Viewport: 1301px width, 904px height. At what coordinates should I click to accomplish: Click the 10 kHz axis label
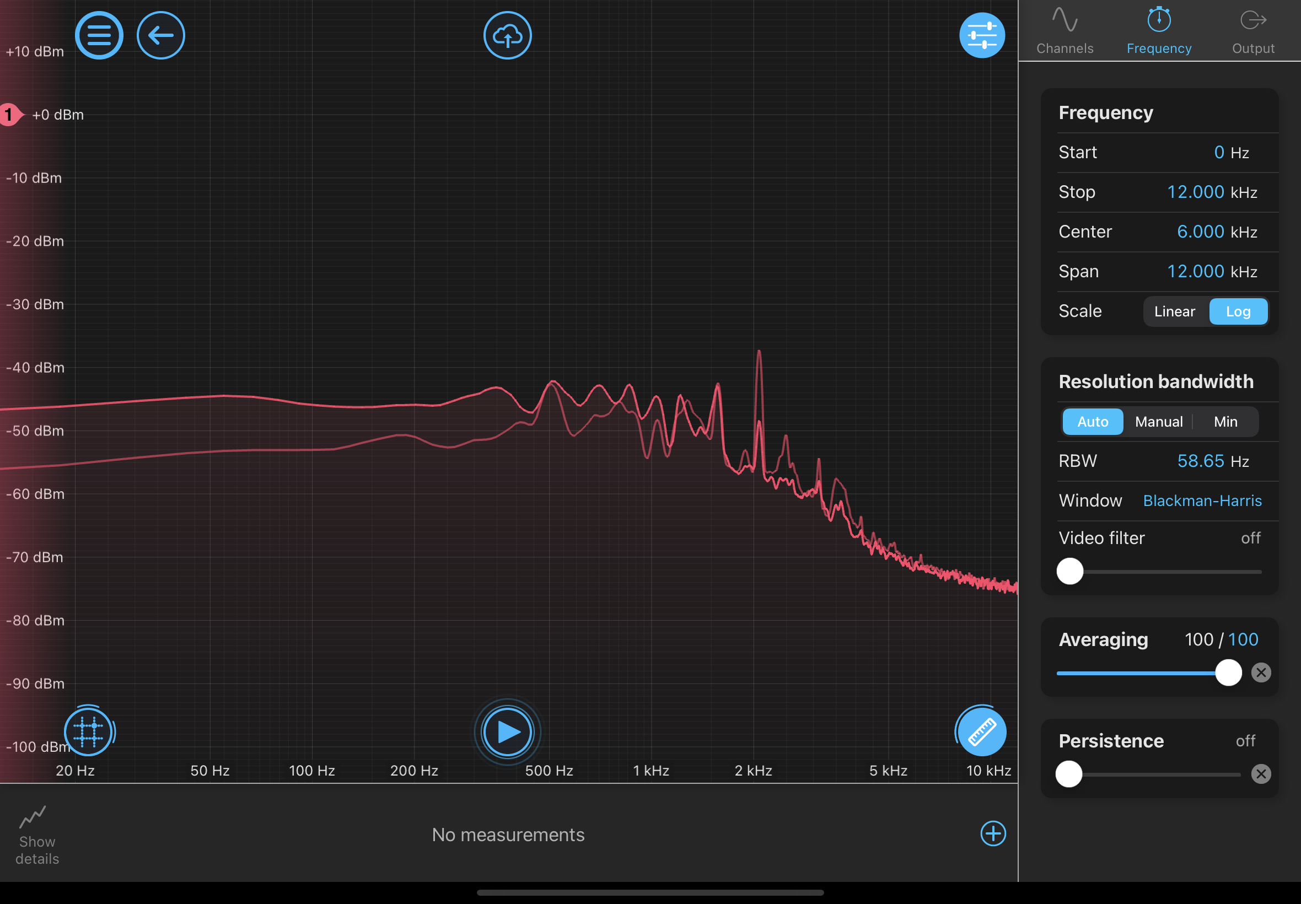[988, 770]
